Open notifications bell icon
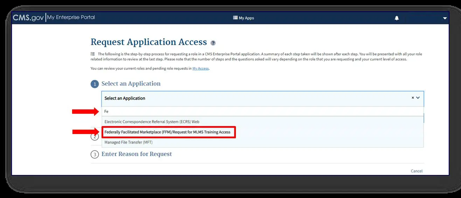 [397, 18]
